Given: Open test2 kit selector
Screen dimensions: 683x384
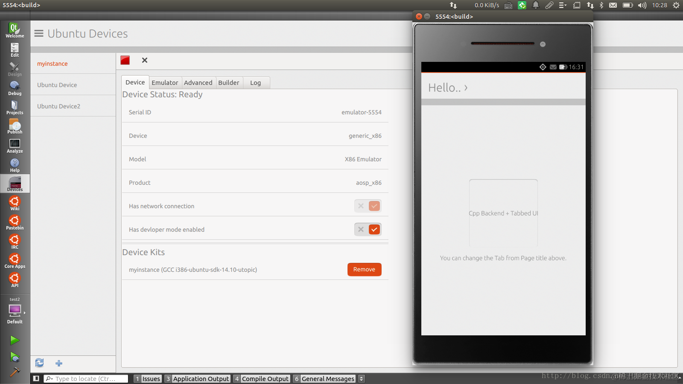Looking at the screenshot, I should point(15,311).
